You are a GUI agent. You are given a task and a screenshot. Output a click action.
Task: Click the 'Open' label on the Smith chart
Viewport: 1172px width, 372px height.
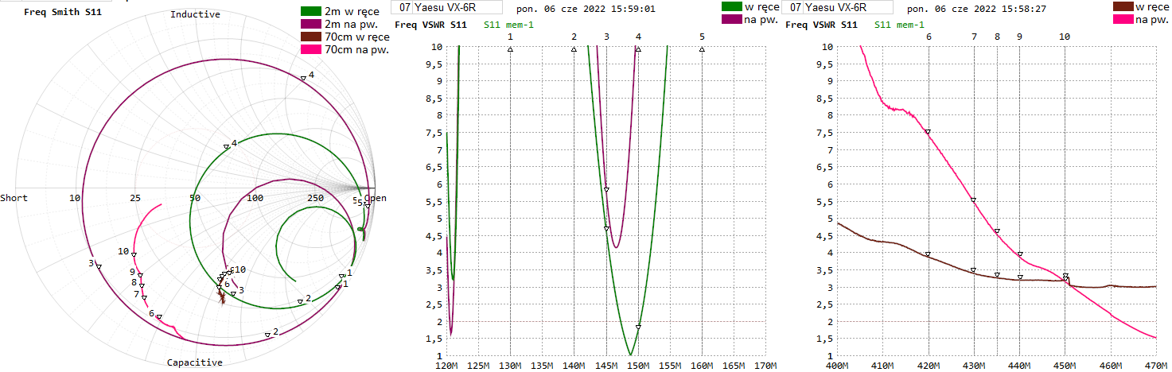[x=376, y=198]
